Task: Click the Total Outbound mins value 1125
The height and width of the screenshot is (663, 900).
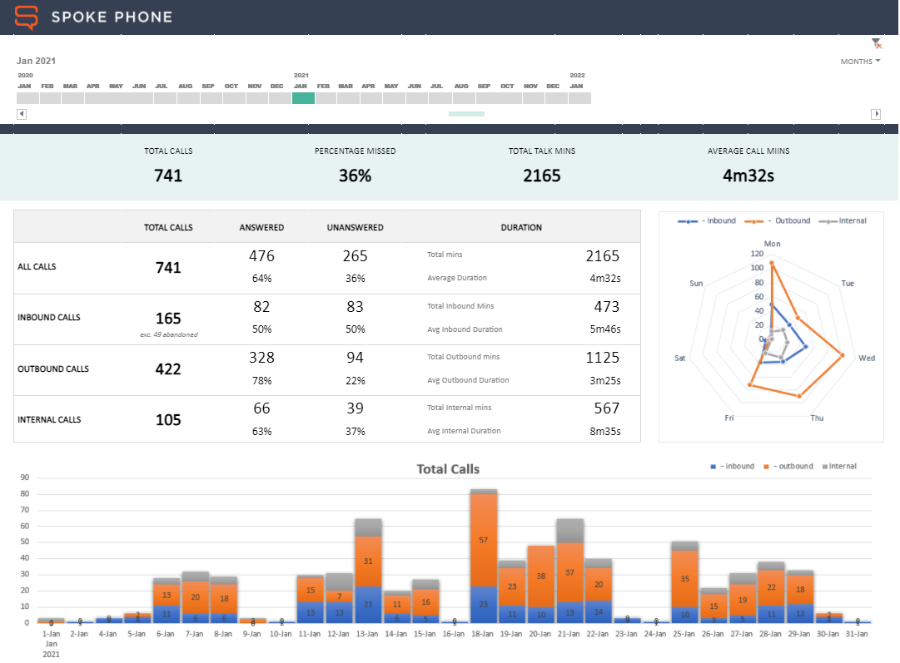Action: (602, 358)
